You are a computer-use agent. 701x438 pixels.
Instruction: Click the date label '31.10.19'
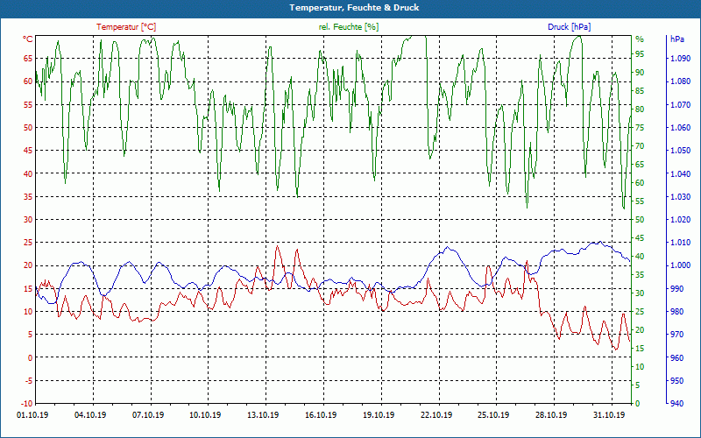tap(609, 414)
